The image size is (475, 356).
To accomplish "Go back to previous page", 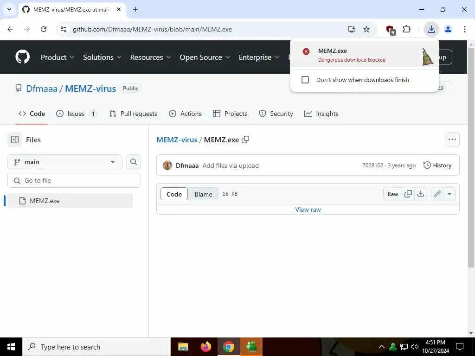I will 10,29.
